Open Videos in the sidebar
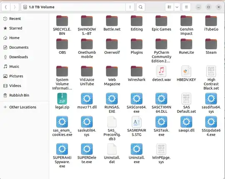 [25, 86]
